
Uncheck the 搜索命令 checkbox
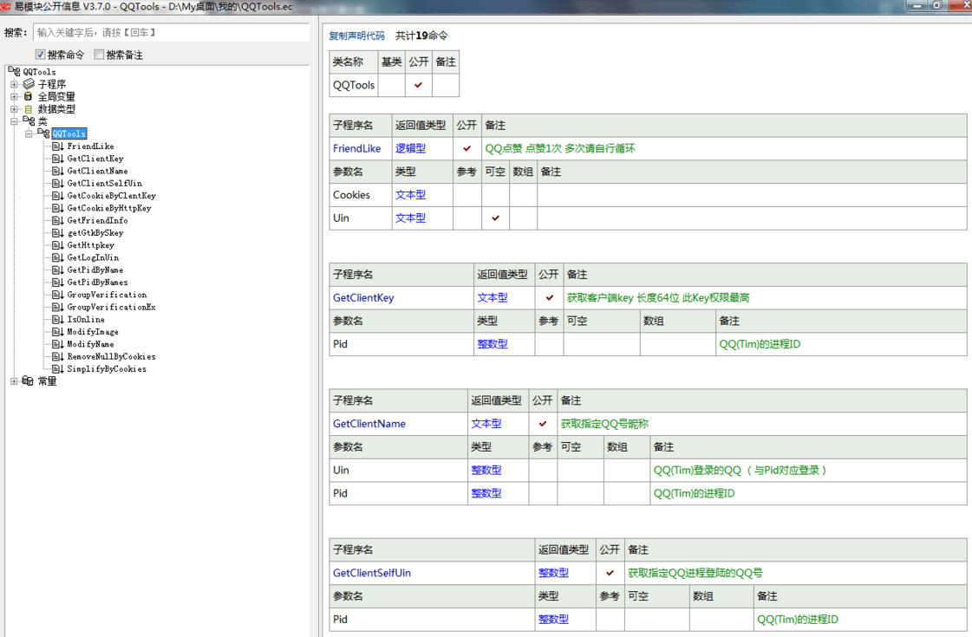(x=40, y=55)
